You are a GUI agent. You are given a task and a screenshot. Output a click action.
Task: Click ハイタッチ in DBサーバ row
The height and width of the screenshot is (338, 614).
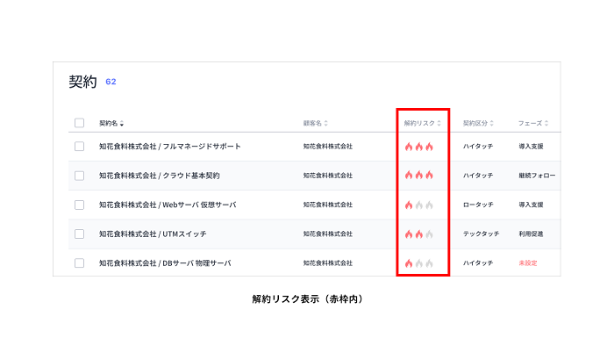(x=478, y=263)
